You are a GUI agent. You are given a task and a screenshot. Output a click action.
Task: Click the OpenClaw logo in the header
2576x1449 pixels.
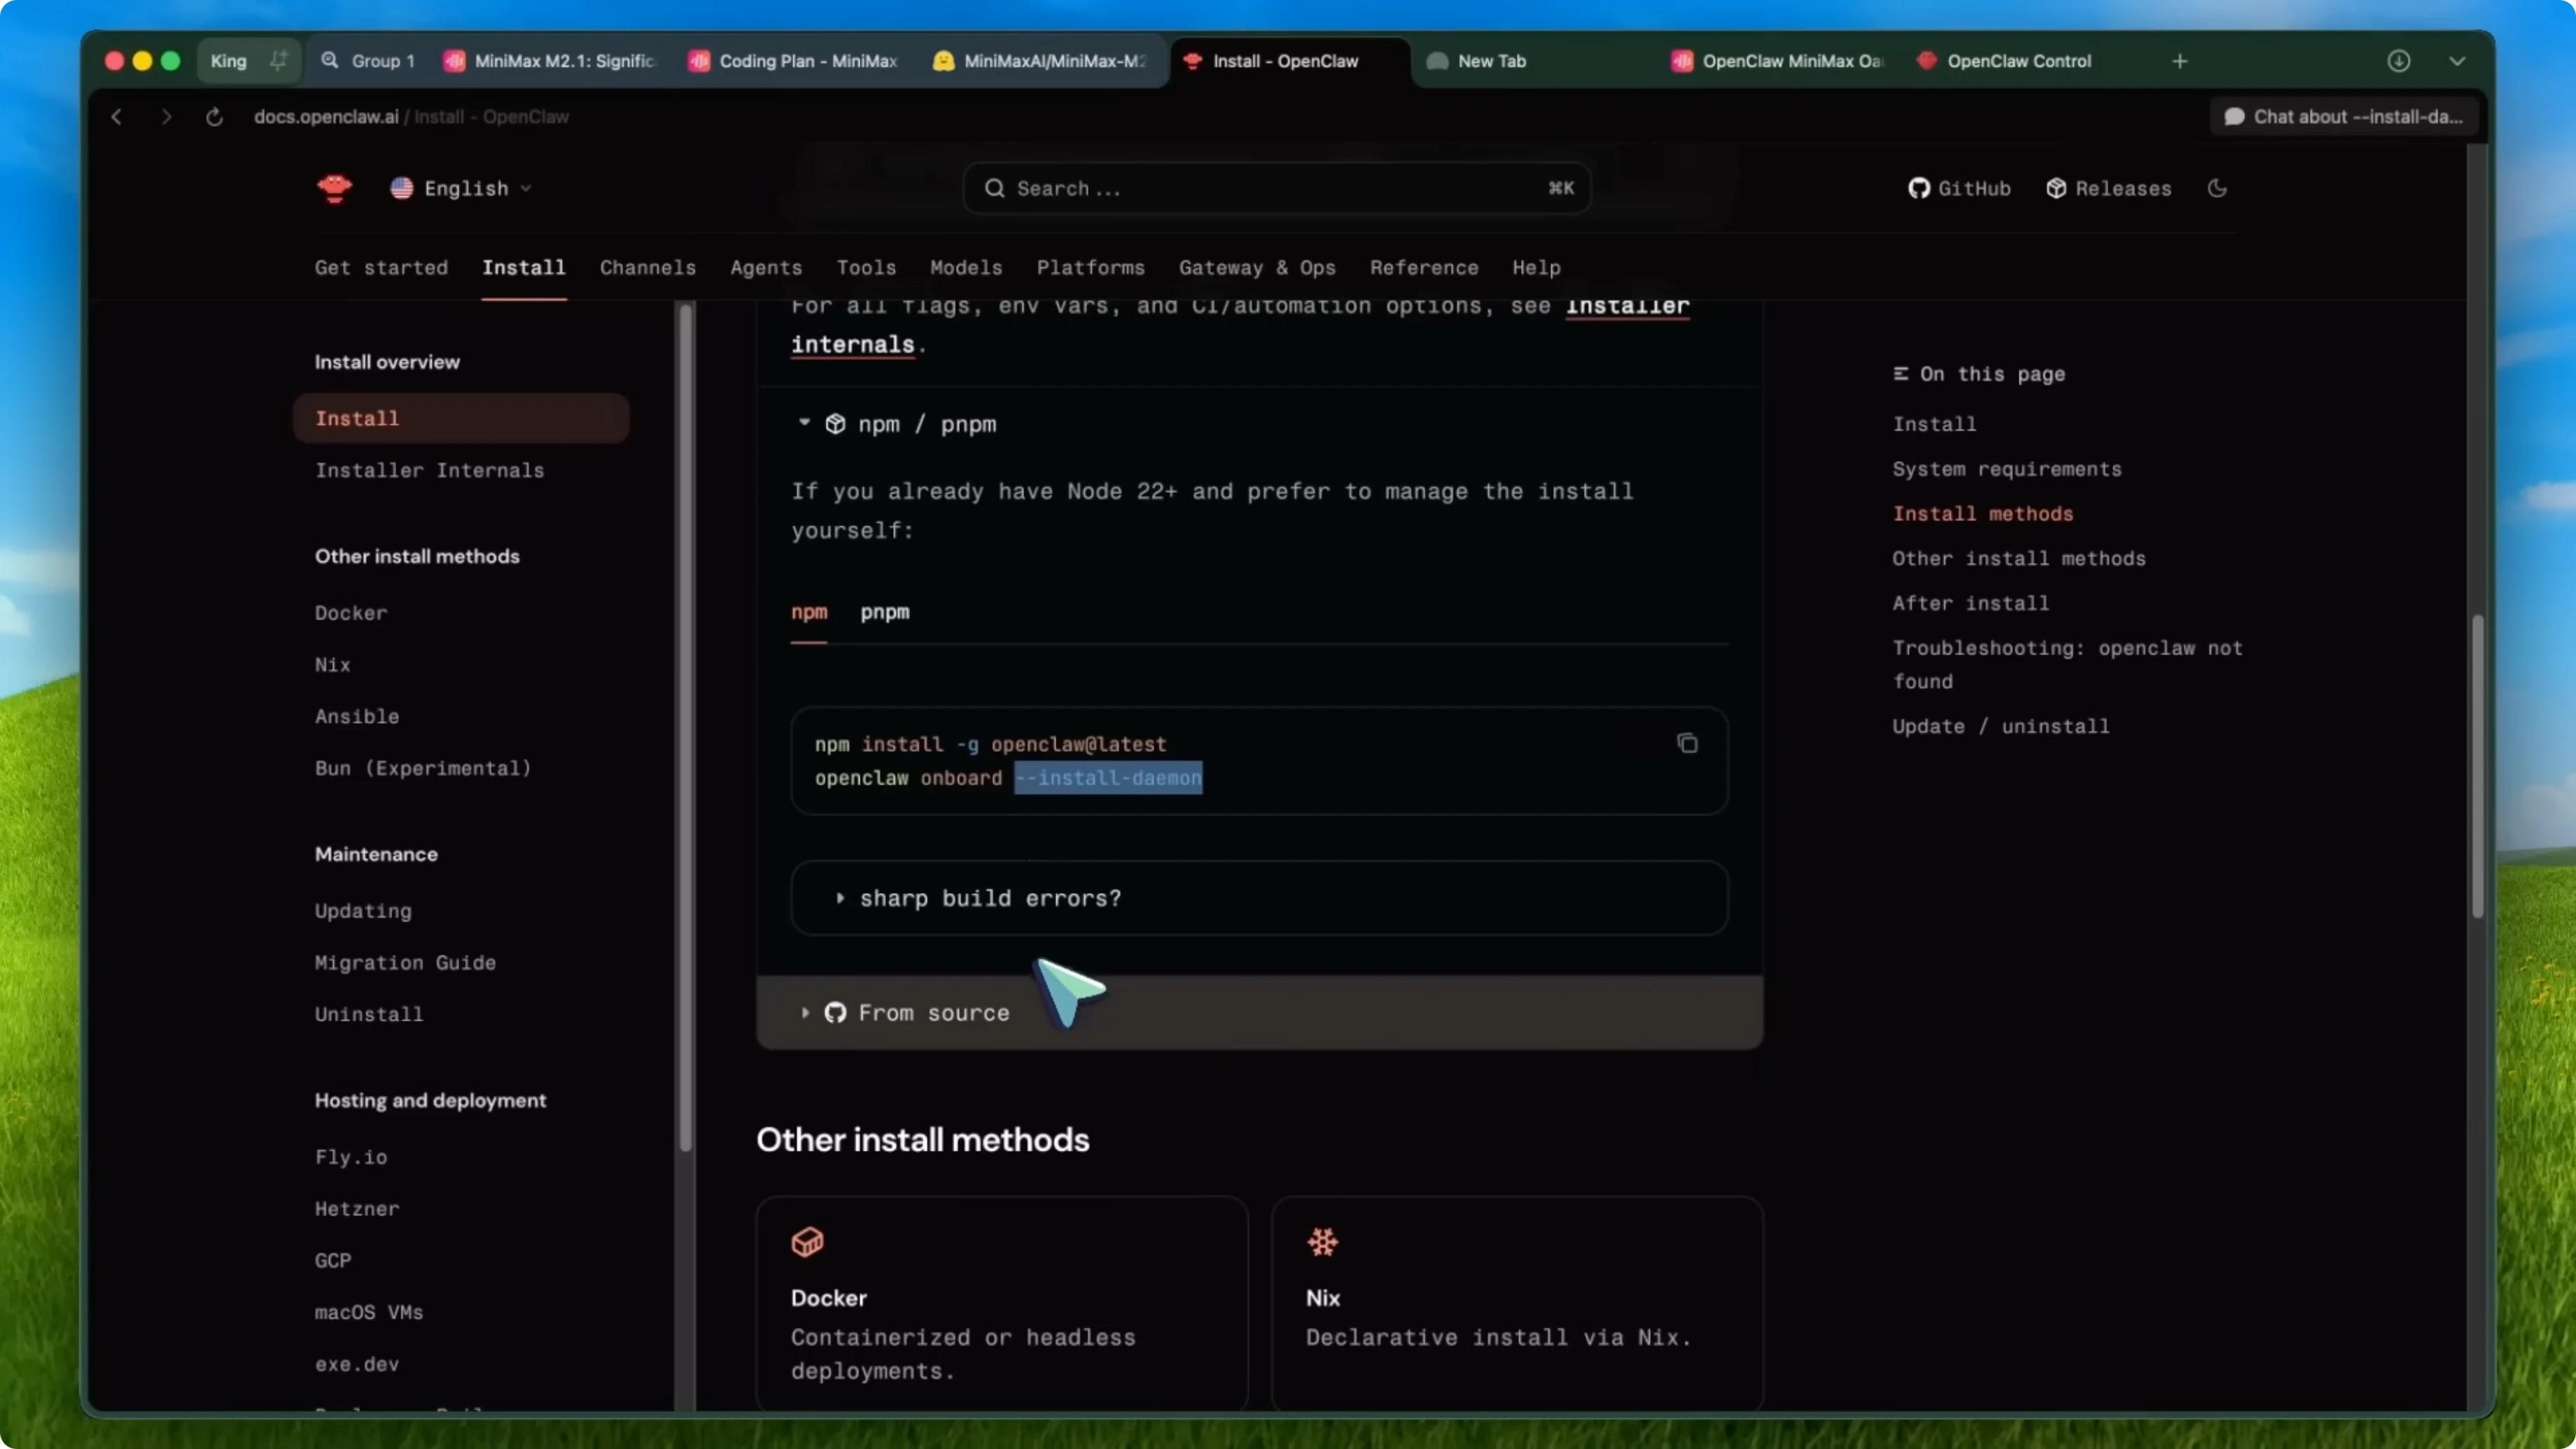pos(334,188)
